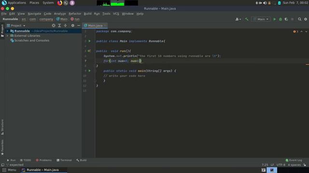Open line separator LF selector
Screen dimensions: 309x173
[x=272, y=165]
